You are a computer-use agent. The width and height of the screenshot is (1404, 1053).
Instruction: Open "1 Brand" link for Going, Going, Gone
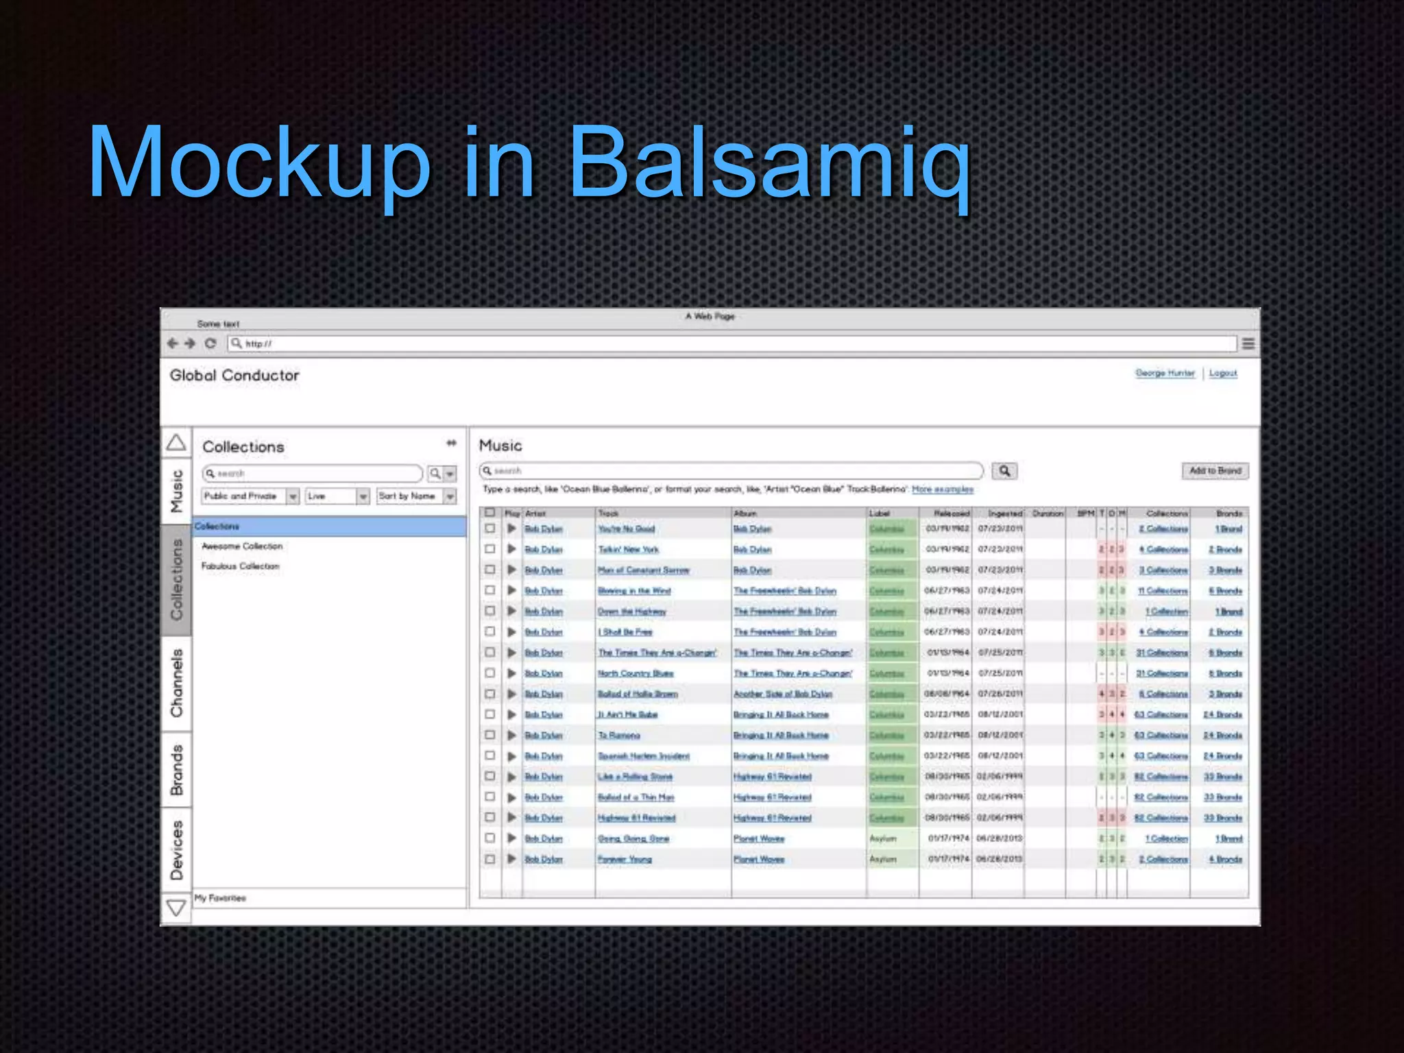[x=1228, y=838]
